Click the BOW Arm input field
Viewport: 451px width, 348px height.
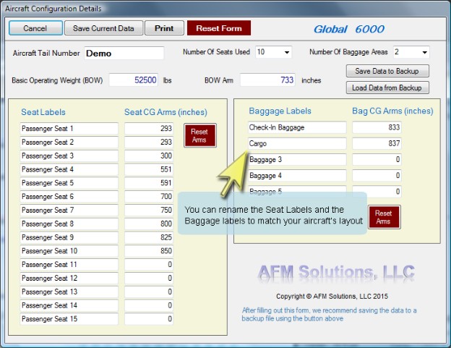[267, 80]
